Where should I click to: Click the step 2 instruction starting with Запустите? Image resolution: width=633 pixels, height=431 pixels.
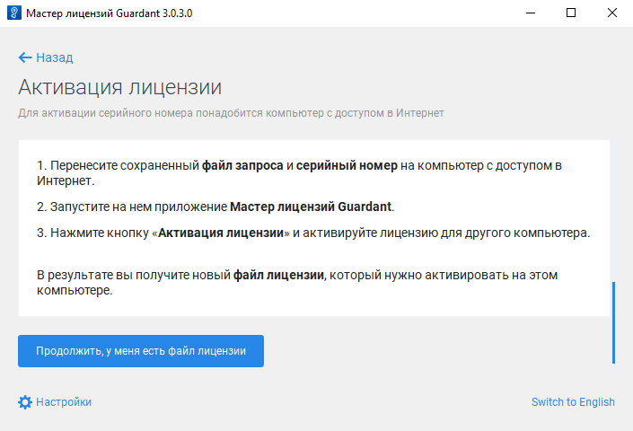pyautogui.click(x=215, y=207)
